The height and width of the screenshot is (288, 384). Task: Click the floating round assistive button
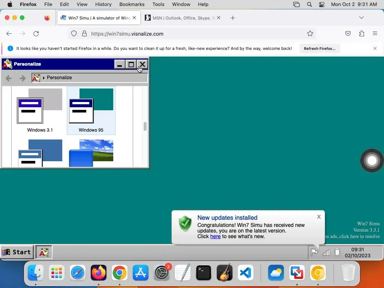click(x=372, y=160)
